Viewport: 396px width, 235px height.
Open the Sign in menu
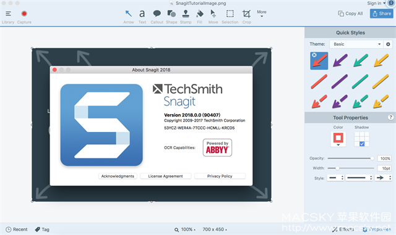tap(376, 3)
